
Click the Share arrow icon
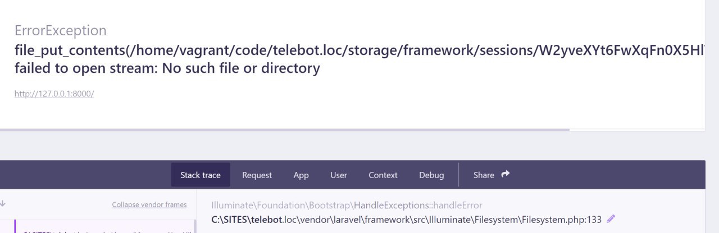[506, 174]
